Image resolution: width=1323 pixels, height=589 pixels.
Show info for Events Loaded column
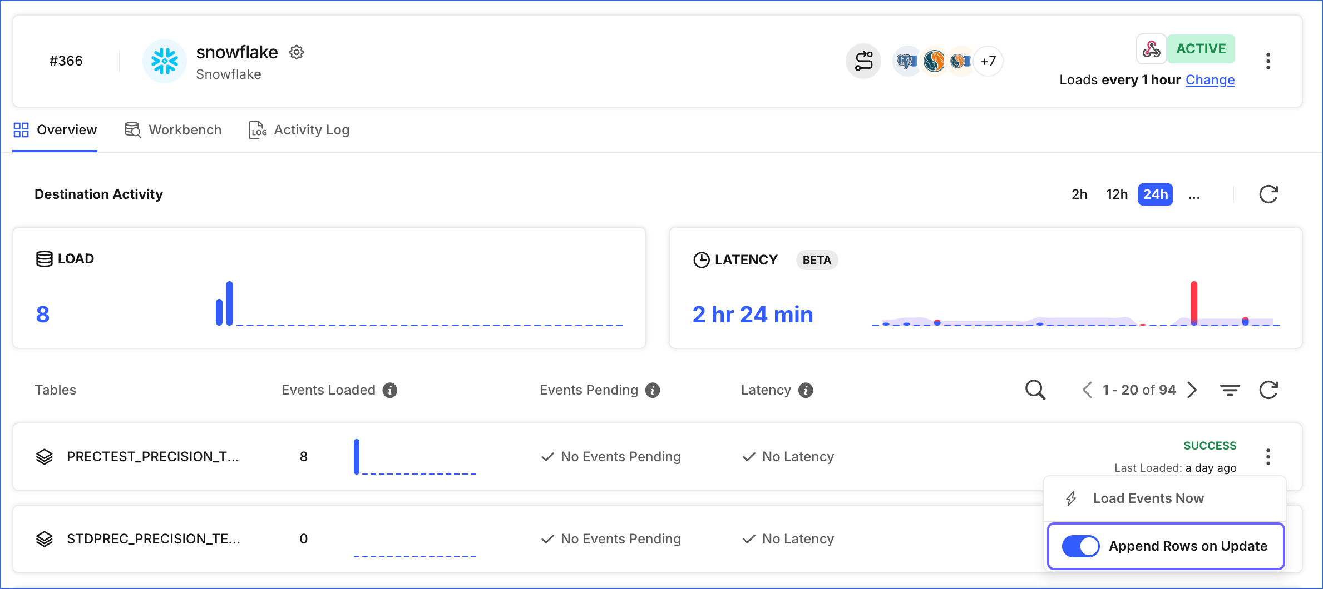click(390, 390)
